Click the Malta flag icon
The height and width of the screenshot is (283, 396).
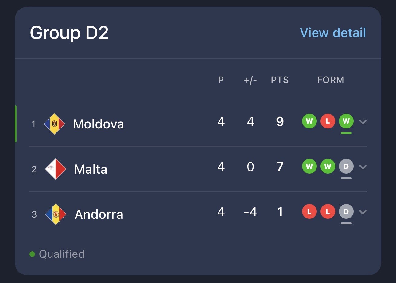[x=56, y=169]
